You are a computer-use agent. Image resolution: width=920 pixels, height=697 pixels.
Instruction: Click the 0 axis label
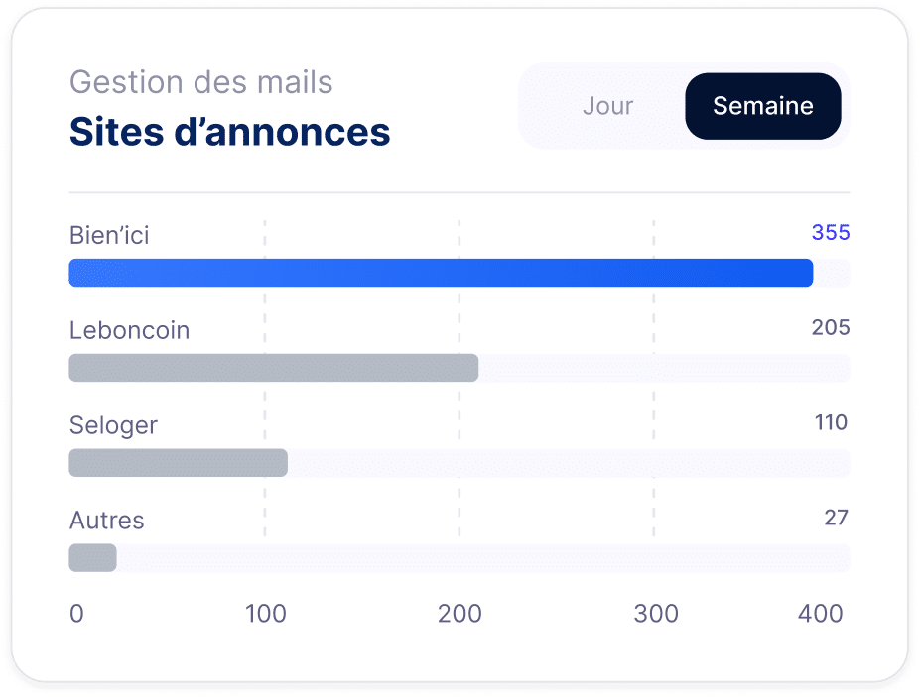point(76,614)
